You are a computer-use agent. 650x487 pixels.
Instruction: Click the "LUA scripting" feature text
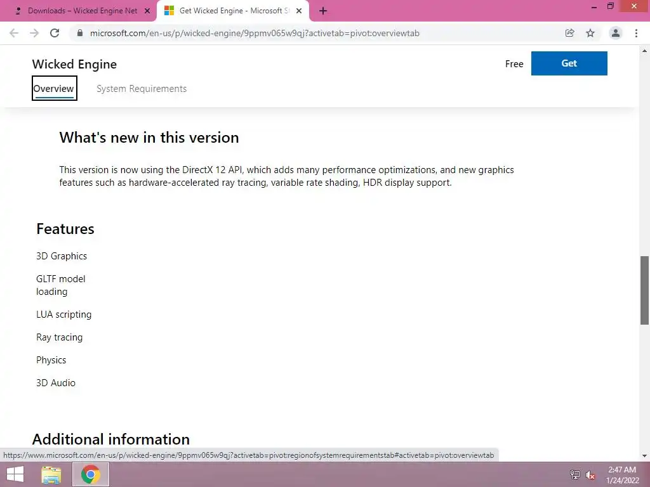64,315
